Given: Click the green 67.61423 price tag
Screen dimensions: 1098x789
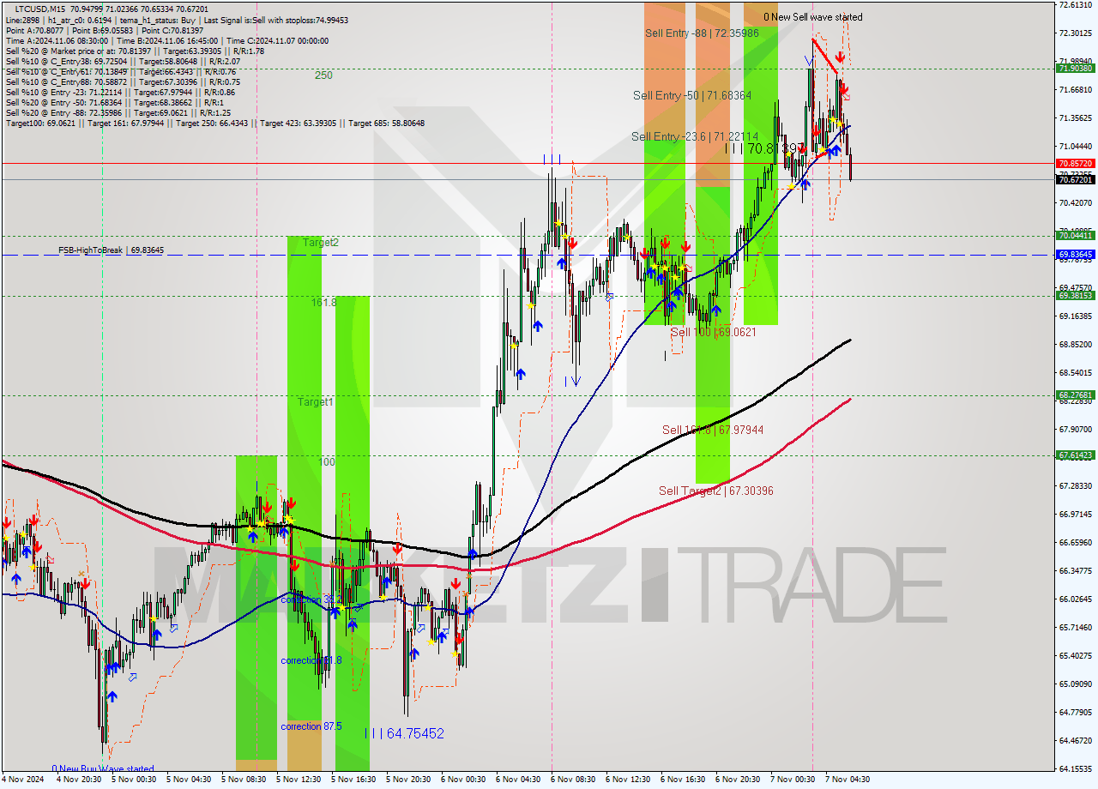Looking at the screenshot, I should coord(1076,455).
